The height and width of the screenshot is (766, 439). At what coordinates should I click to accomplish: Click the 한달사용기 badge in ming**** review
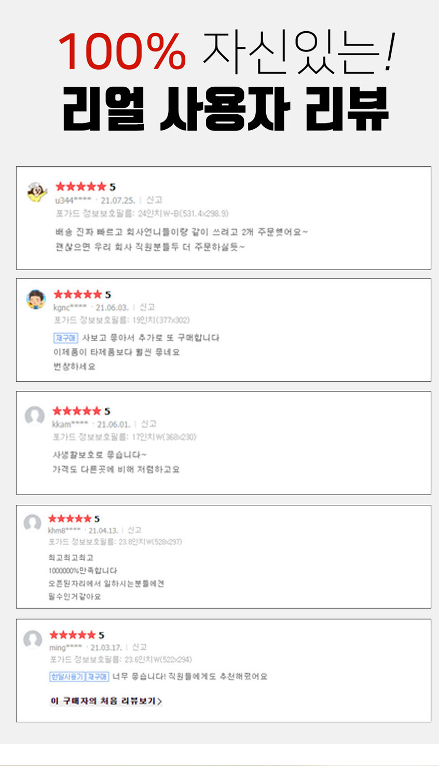pyautogui.click(x=67, y=677)
